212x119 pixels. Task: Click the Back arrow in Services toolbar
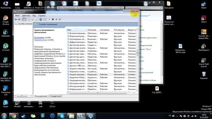(x=16, y=20)
